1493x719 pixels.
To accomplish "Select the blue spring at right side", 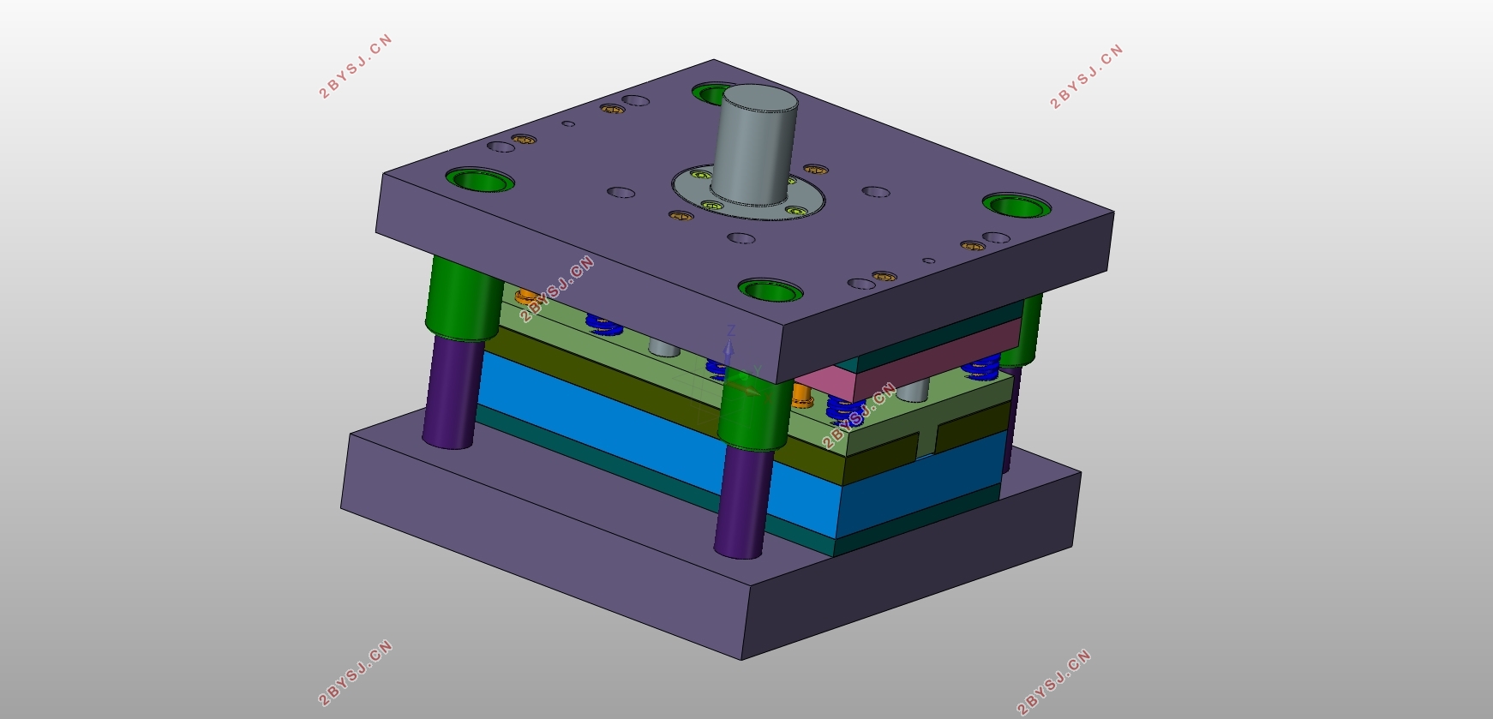I will click(980, 368).
